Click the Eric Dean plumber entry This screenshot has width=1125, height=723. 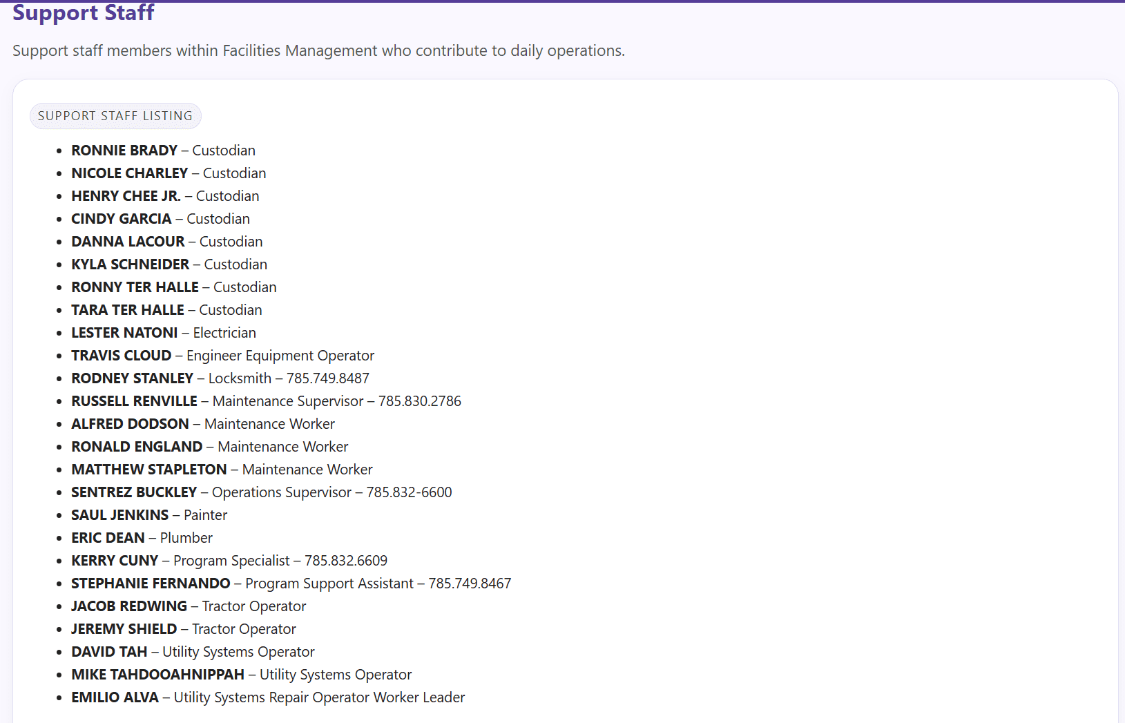point(142,538)
